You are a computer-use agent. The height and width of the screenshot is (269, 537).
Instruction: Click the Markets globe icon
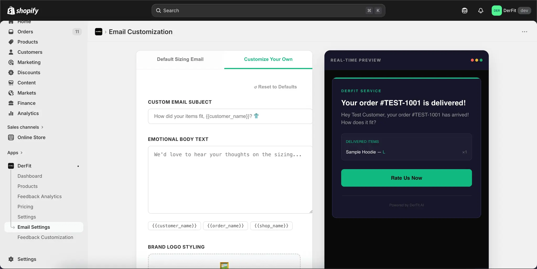(11, 93)
